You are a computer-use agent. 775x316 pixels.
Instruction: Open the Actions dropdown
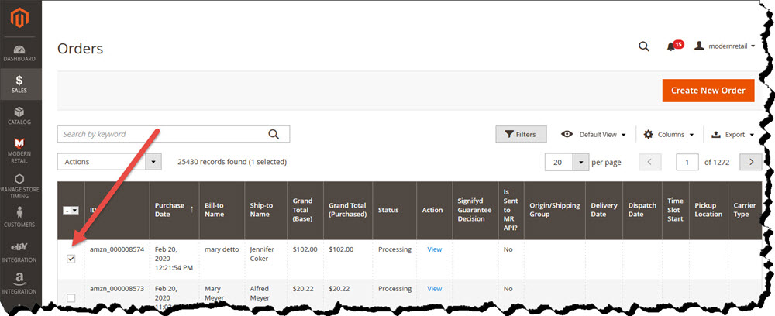pyautogui.click(x=109, y=161)
